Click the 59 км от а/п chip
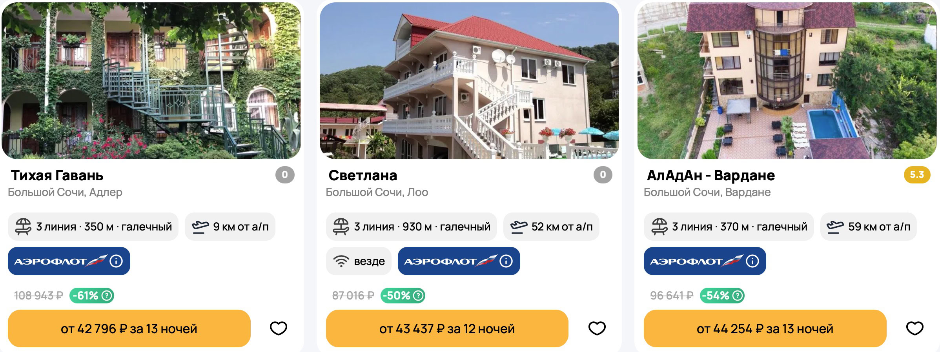 click(x=868, y=227)
